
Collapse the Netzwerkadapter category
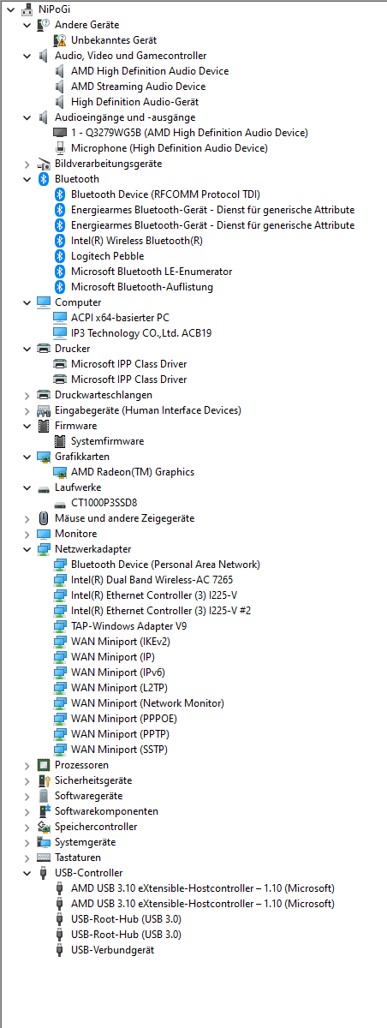tap(27, 549)
